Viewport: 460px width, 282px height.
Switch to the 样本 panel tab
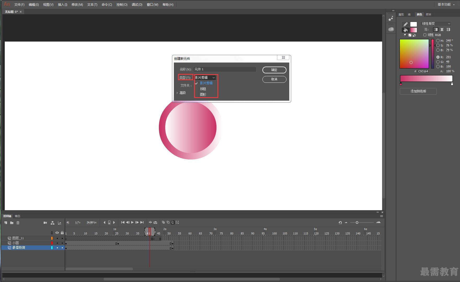(429, 15)
